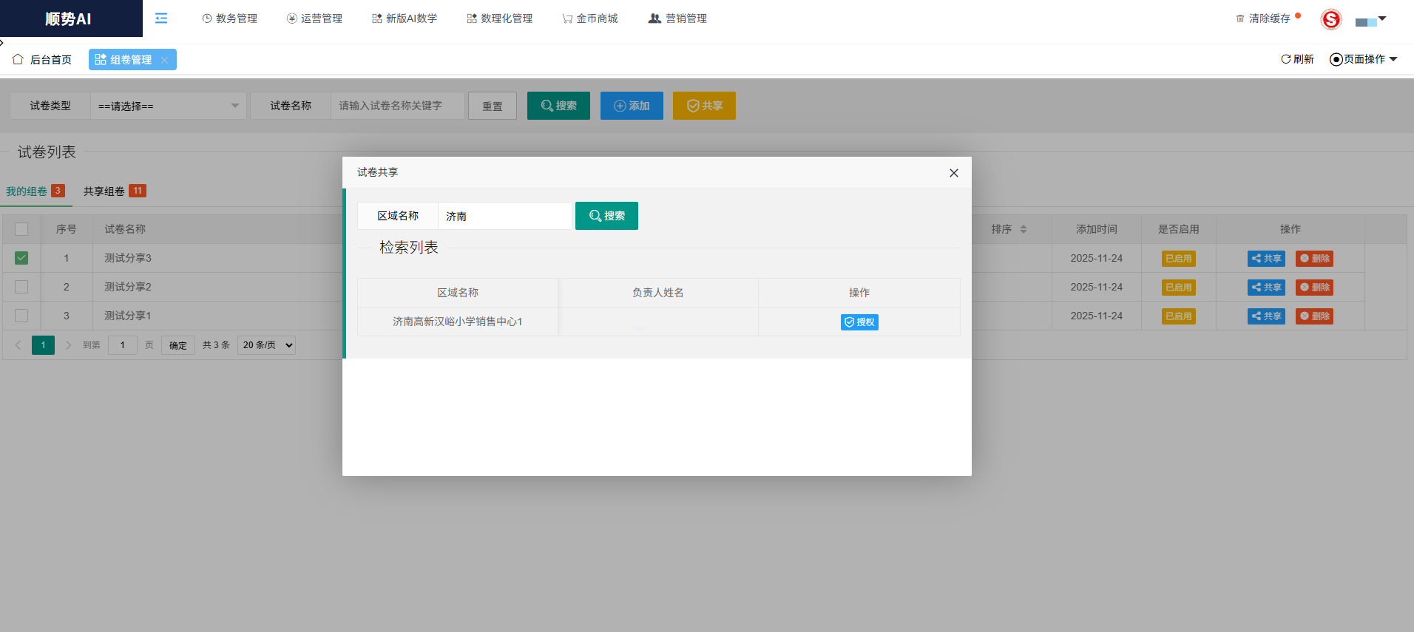
Task: Click the 后台首页 home icon
Action: click(18, 59)
